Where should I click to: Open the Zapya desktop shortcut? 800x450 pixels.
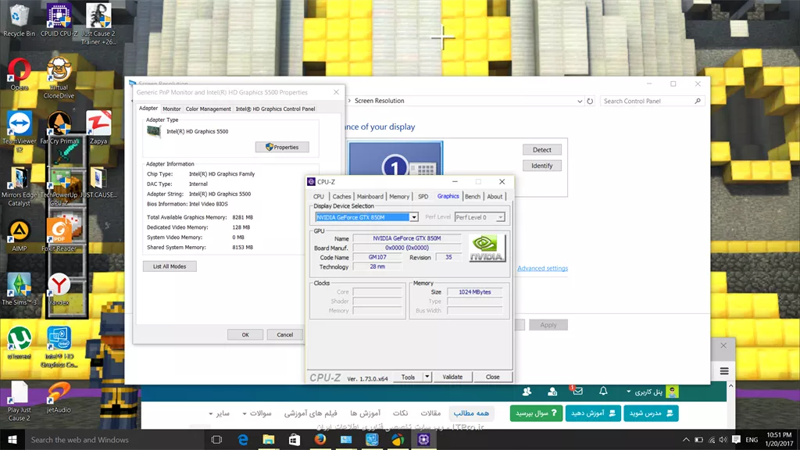click(98, 128)
